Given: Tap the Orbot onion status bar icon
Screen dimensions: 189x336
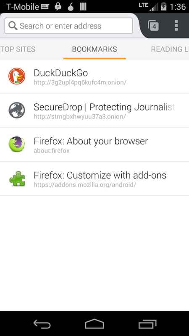Looking at the screenshot, I should coord(71,7).
